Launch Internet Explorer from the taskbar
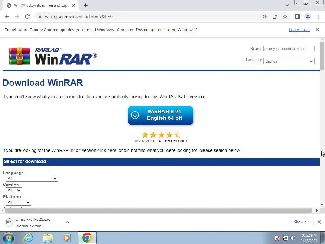This screenshot has width=325, height=244. [x=28, y=238]
